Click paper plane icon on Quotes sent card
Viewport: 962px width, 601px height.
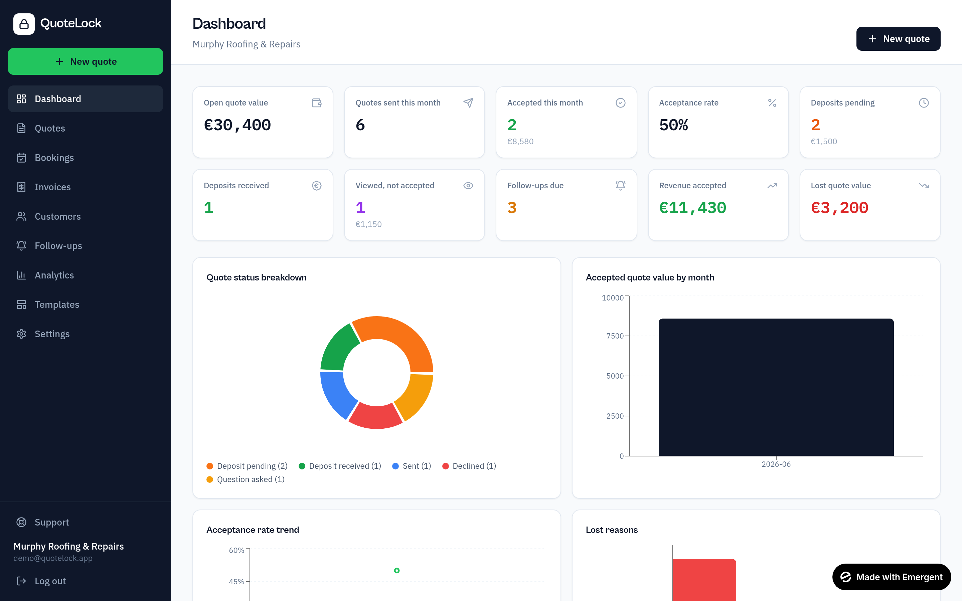pos(468,103)
